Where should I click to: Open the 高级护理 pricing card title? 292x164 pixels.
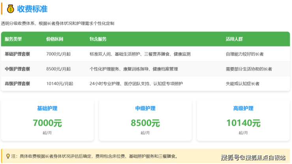[243, 109]
